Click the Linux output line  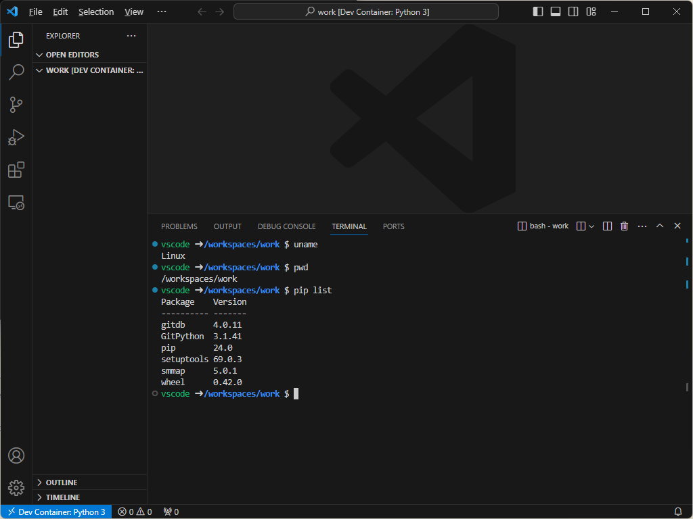(x=173, y=256)
